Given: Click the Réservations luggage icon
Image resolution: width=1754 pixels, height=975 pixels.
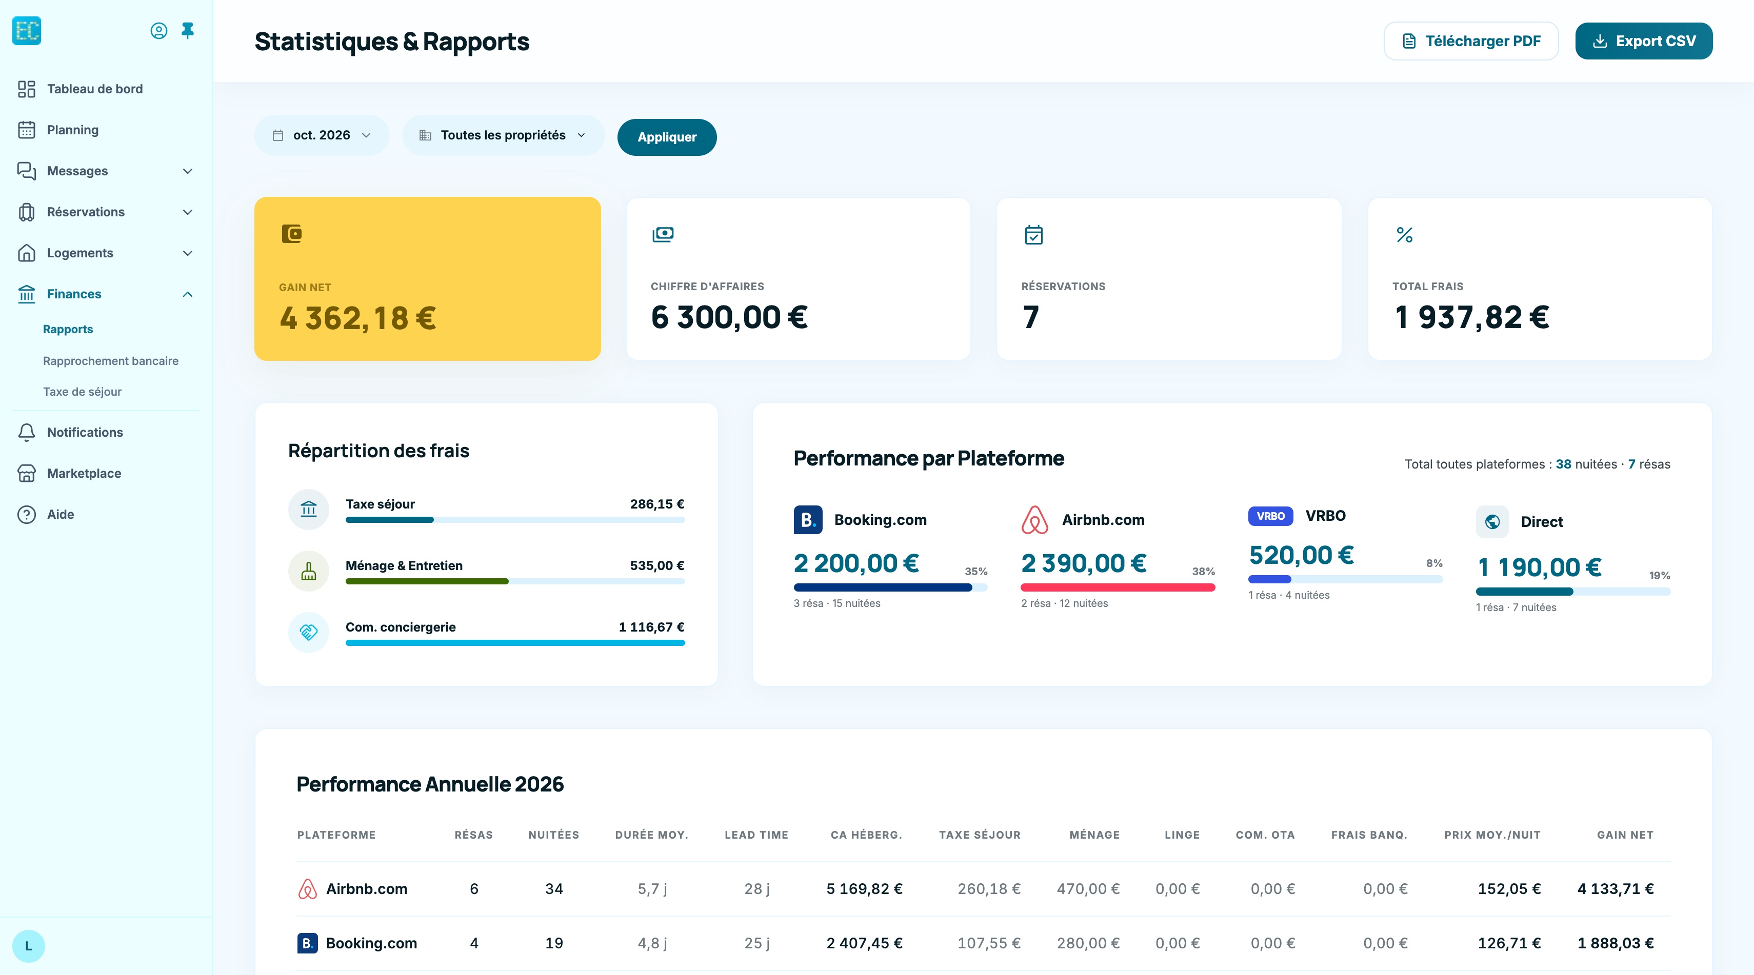Looking at the screenshot, I should click(27, 212).
